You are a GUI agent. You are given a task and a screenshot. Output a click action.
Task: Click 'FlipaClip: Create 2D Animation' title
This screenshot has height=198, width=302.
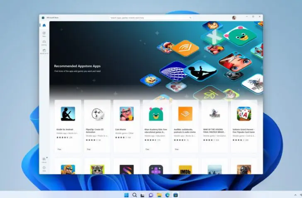95,131
